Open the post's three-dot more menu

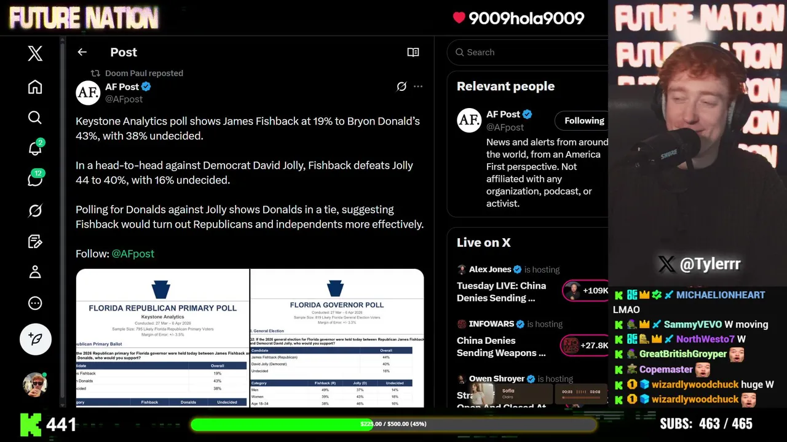pyautogui.click(x=418, y=87)
